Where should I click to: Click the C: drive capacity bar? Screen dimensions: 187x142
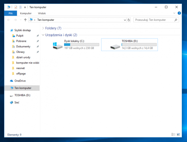pos(82,45)
